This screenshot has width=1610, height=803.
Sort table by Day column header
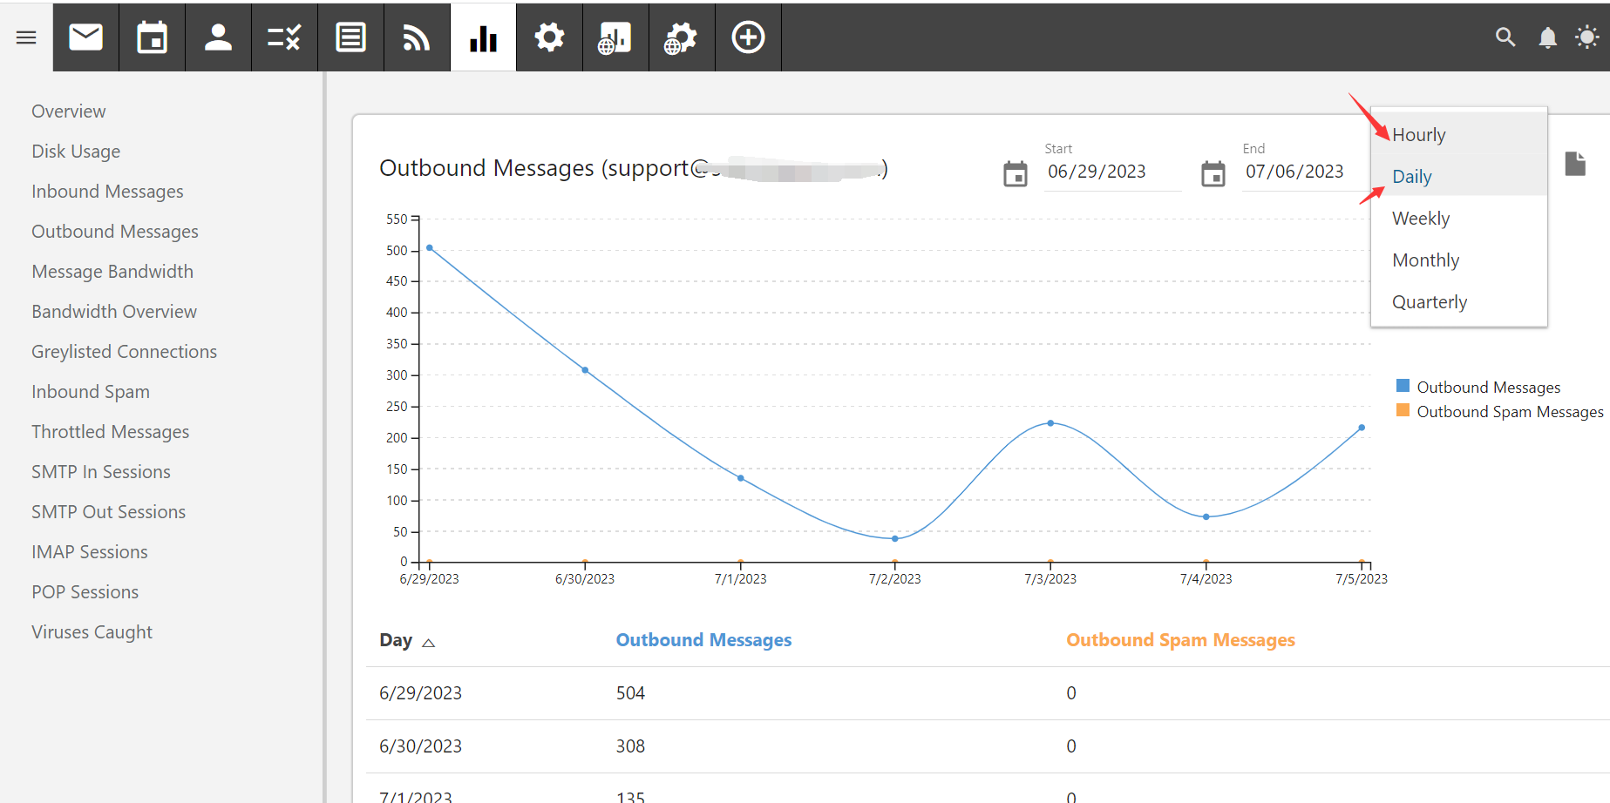click(x=397, y=641)
